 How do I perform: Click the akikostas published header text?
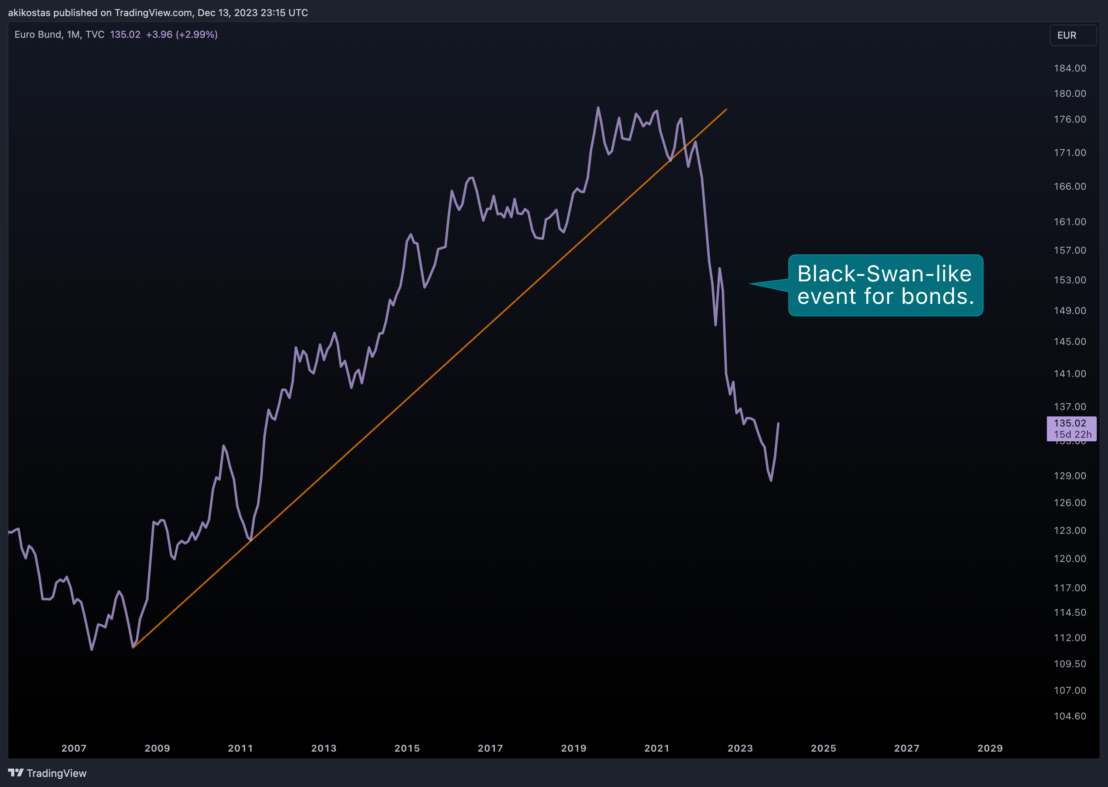(x=158, y=12)
